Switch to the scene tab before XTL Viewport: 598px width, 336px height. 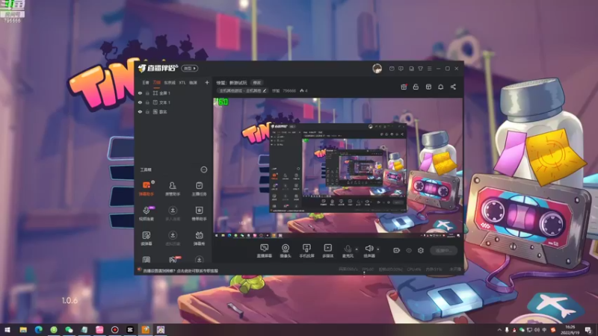(x=170, y=83)
